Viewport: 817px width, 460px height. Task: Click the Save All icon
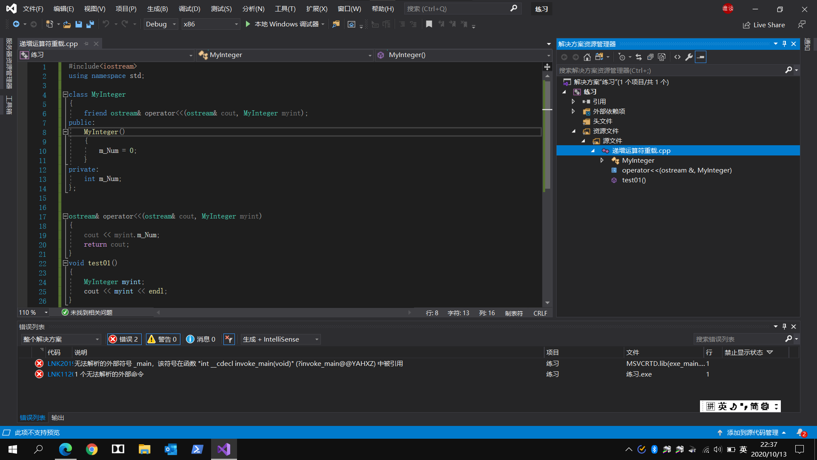[x=90, y=24]
